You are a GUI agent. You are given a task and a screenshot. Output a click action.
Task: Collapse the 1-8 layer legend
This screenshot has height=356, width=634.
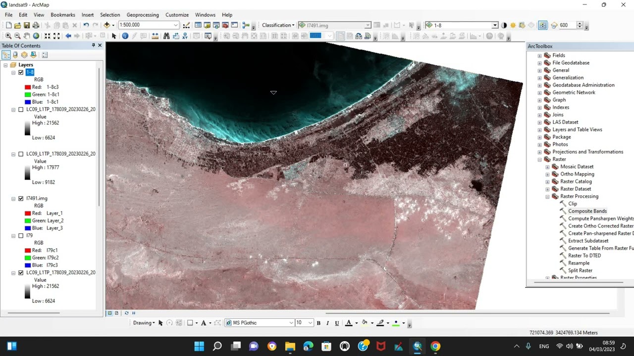[13, 72]
